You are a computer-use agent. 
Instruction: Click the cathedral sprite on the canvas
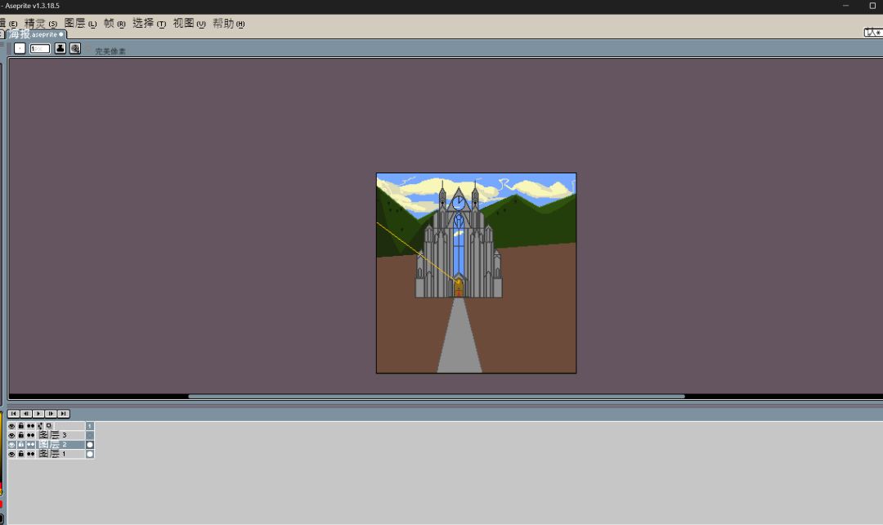coord(459,240)
